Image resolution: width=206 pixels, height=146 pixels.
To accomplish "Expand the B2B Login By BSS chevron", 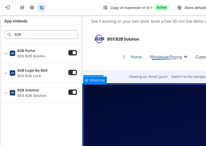I will [6, 73].
